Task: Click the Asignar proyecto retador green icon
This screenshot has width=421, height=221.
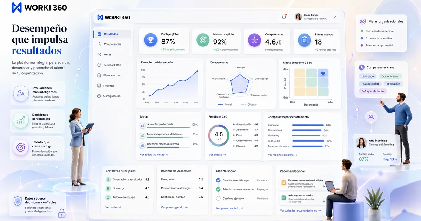Action: 283,199
